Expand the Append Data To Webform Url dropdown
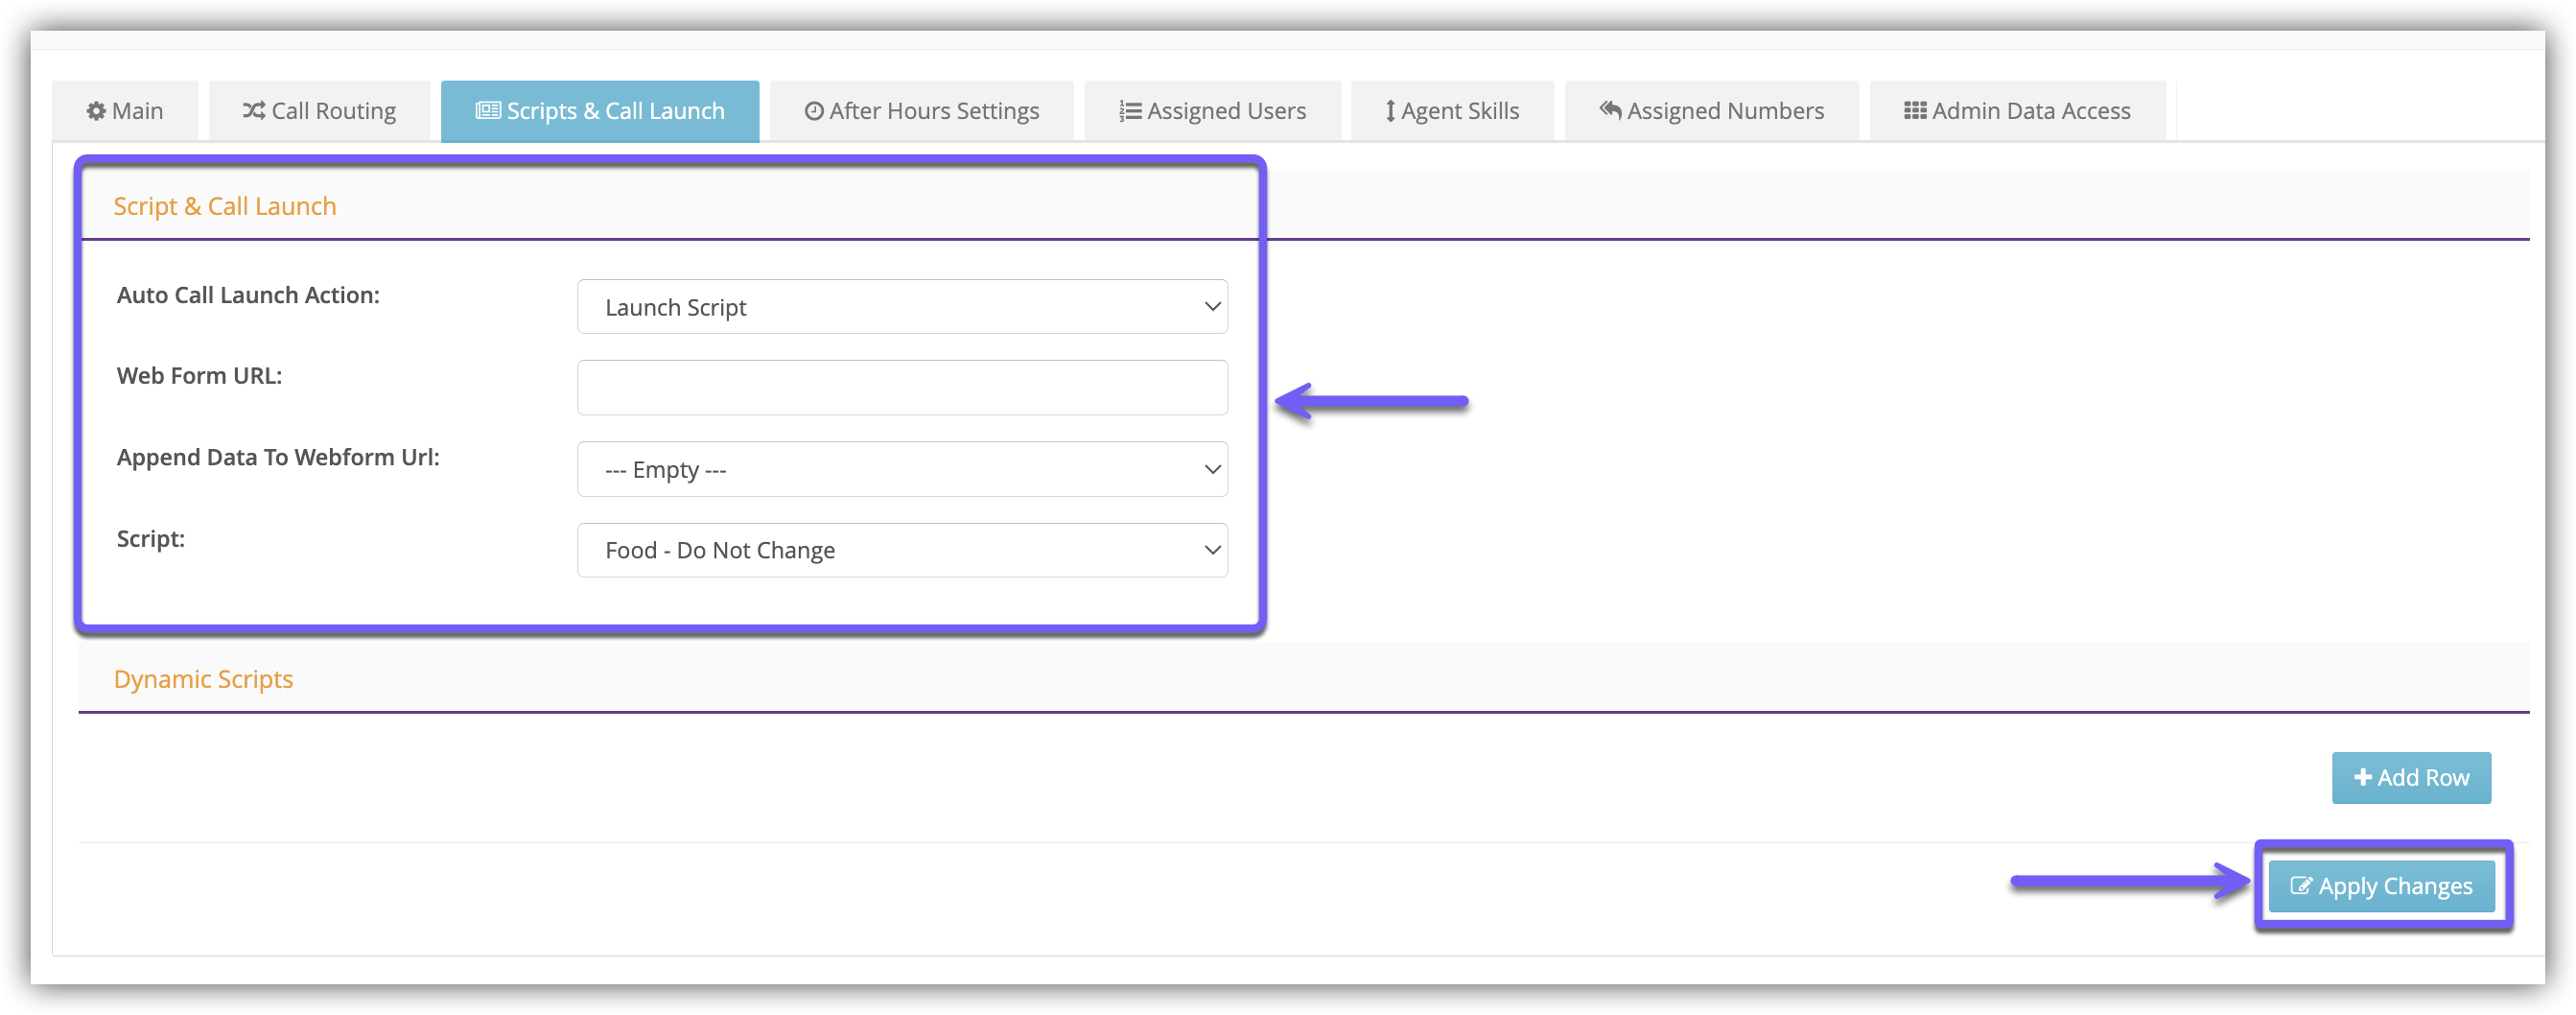 click(x=902, y=469)
